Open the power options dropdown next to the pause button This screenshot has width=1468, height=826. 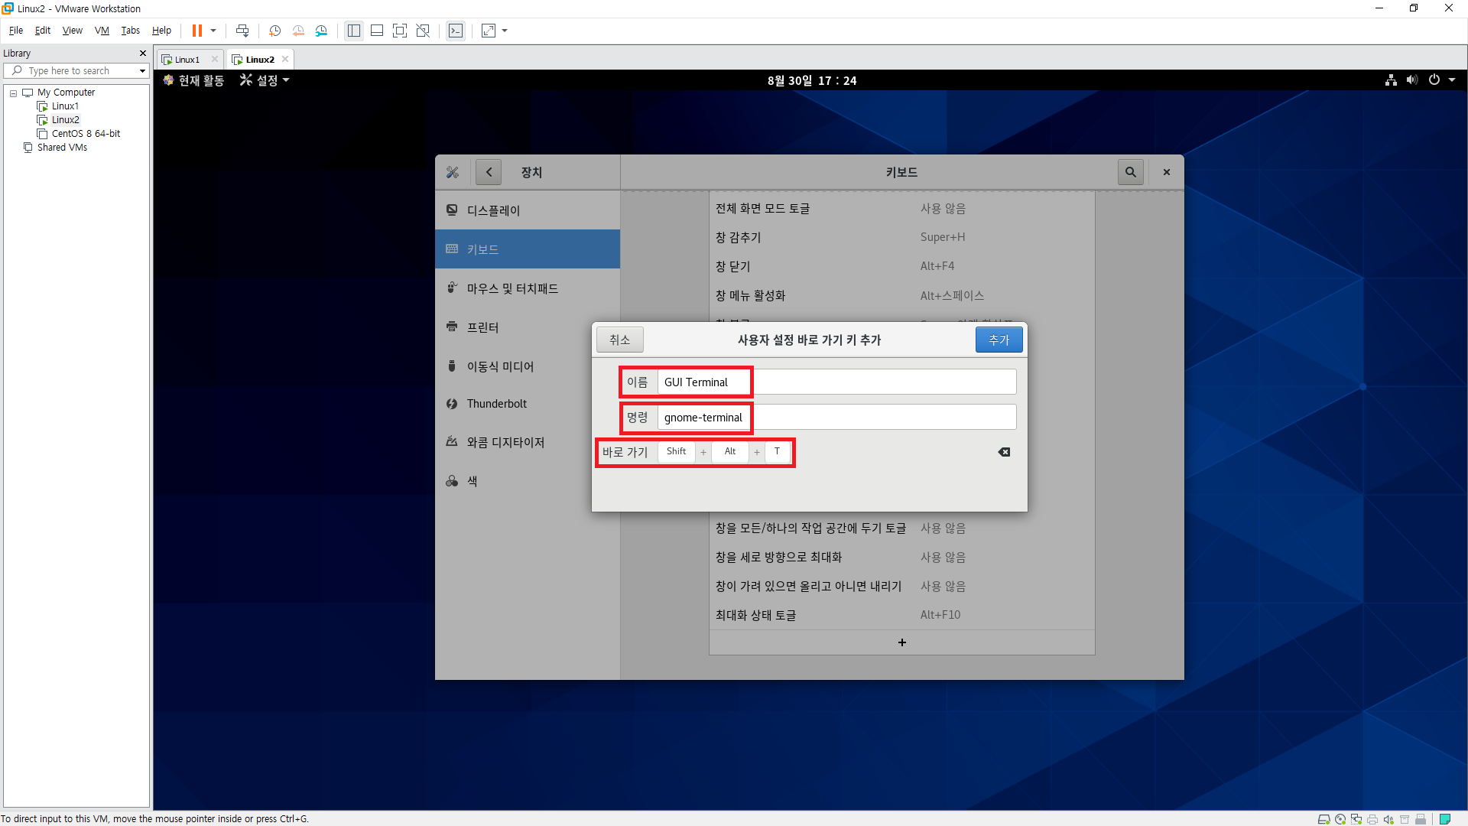point(213,31)
